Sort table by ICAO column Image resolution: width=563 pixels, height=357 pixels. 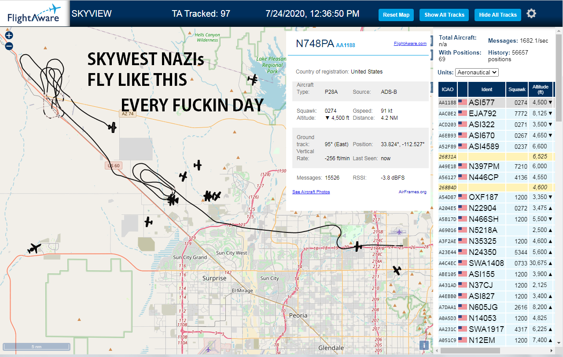tap(447, 89)
